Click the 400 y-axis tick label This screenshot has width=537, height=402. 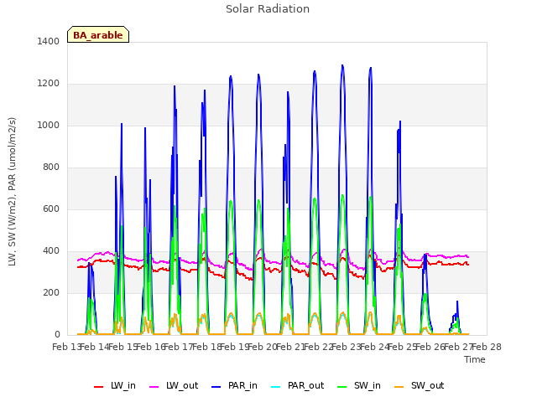(51, 251)
